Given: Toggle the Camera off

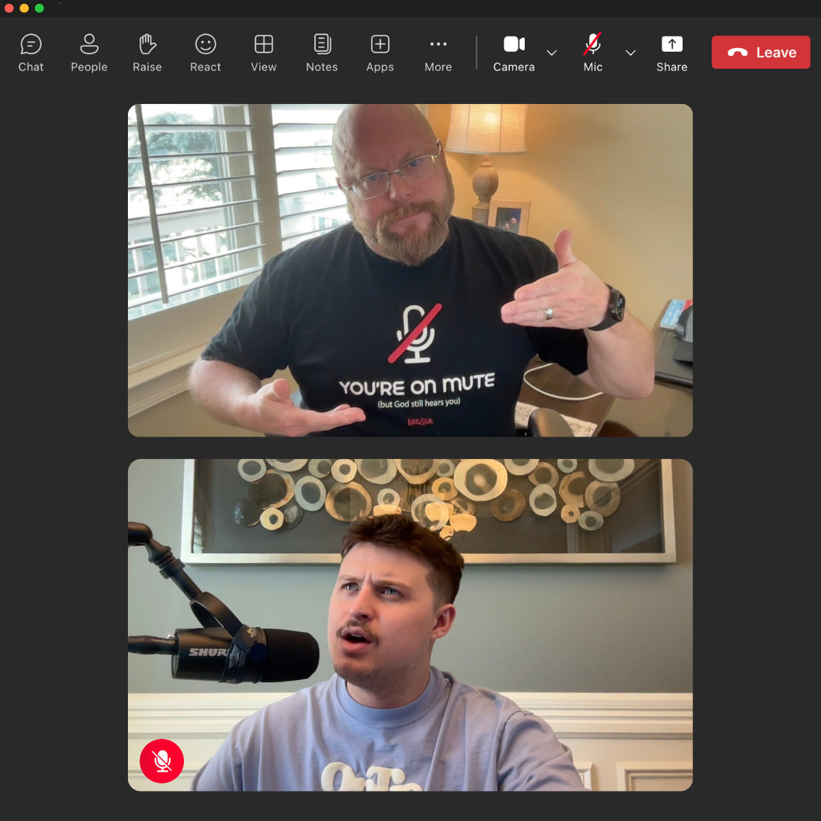Looking at the screenshot, I should 514,53.
